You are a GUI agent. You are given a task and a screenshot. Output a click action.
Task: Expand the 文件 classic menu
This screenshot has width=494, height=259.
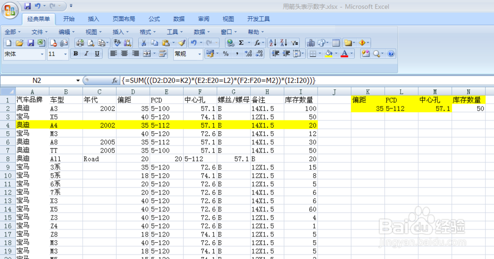(x=40, y=32)
